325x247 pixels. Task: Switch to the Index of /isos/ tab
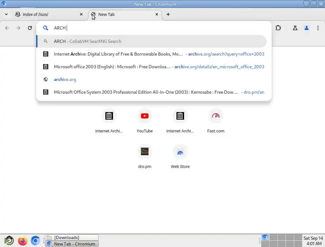point(49,14)
